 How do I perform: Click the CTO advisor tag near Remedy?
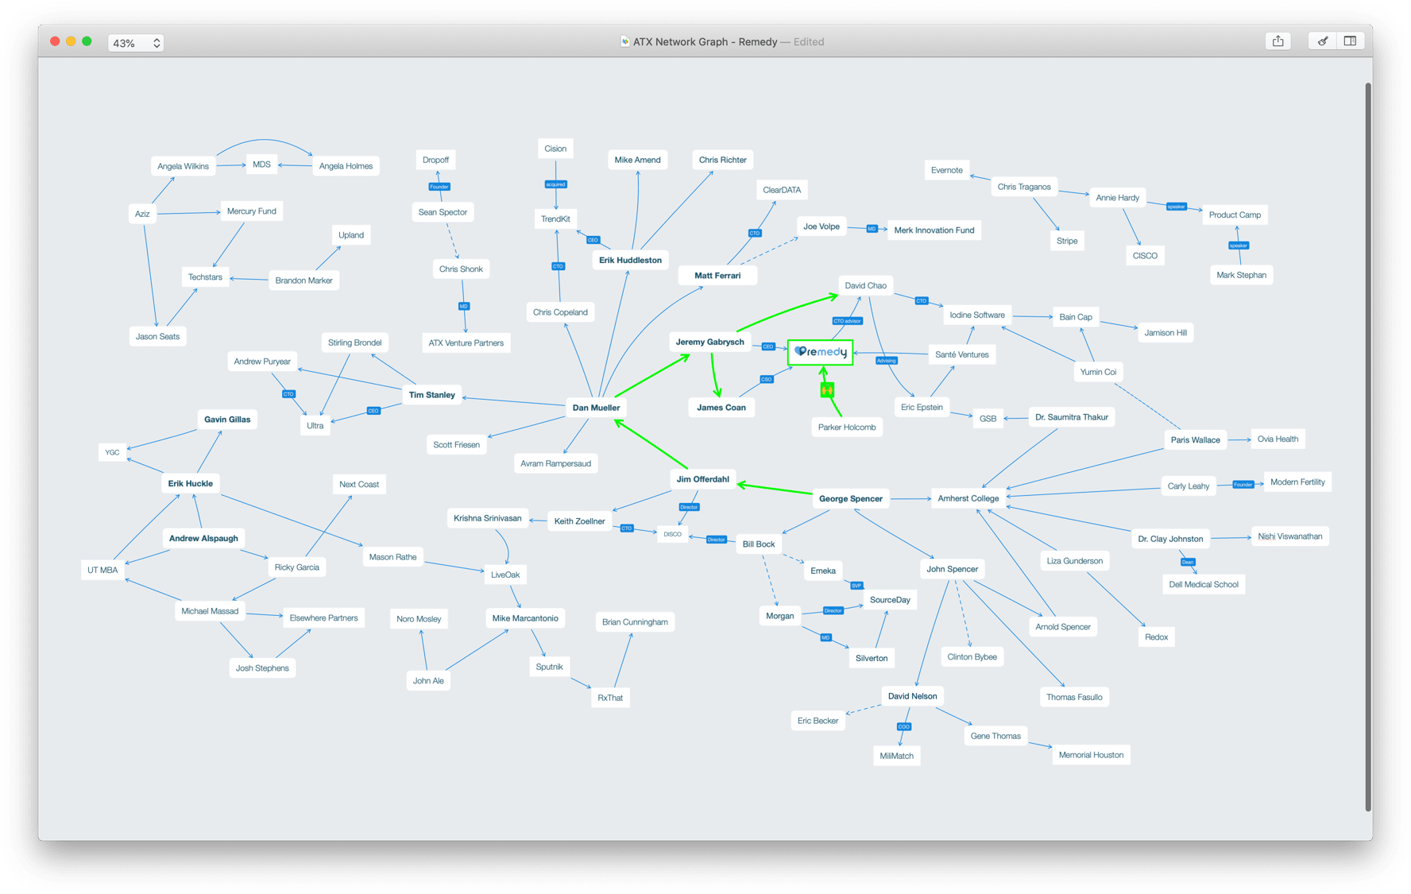(847, 321)
